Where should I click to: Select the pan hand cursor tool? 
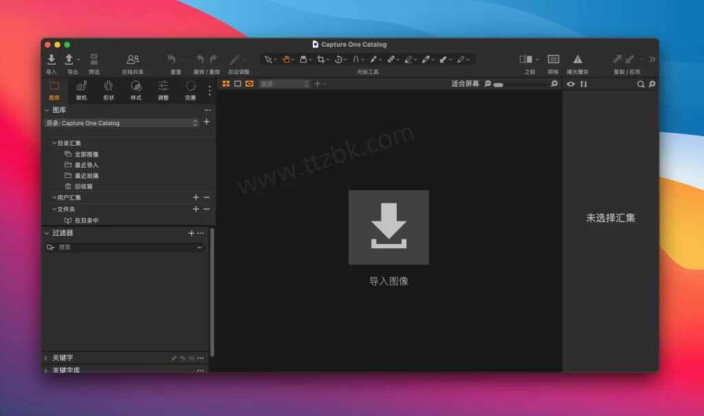[286, 60]
